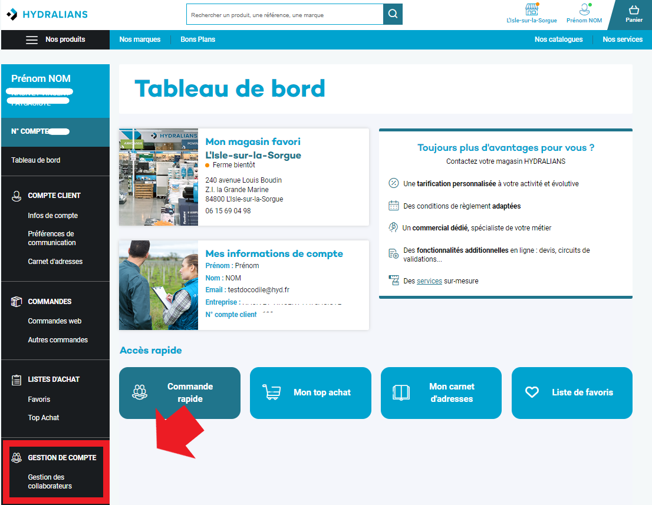Viewport: 652px width, 505px height.
Task: Click the search magnifier button
Action: coord(393,14)
